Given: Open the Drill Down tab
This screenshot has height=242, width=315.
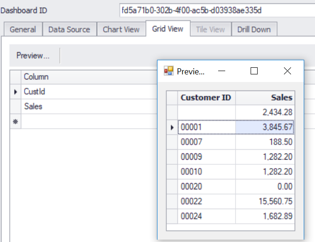Looking at the screenshot, I should point(254,29).
